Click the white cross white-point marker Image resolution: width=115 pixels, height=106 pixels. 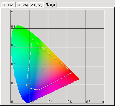[43, 70]
